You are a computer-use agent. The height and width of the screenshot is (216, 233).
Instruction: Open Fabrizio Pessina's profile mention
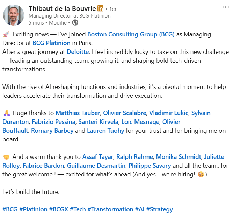pos(53,122)
